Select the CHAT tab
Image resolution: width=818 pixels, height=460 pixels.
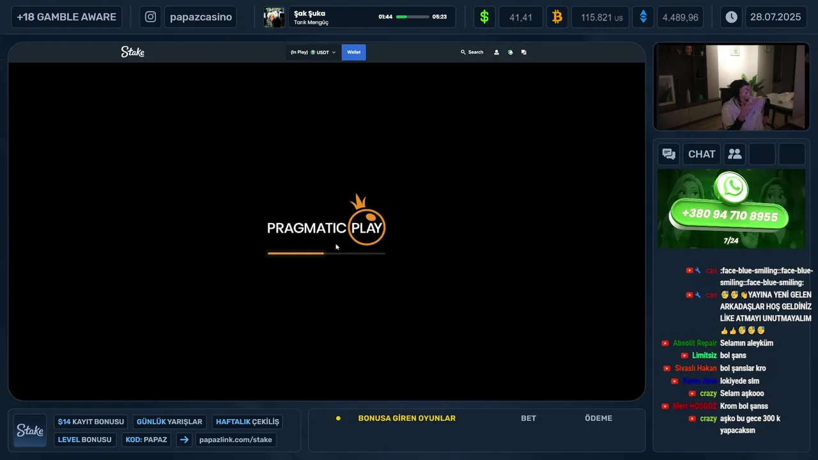(x=702, y=154)
